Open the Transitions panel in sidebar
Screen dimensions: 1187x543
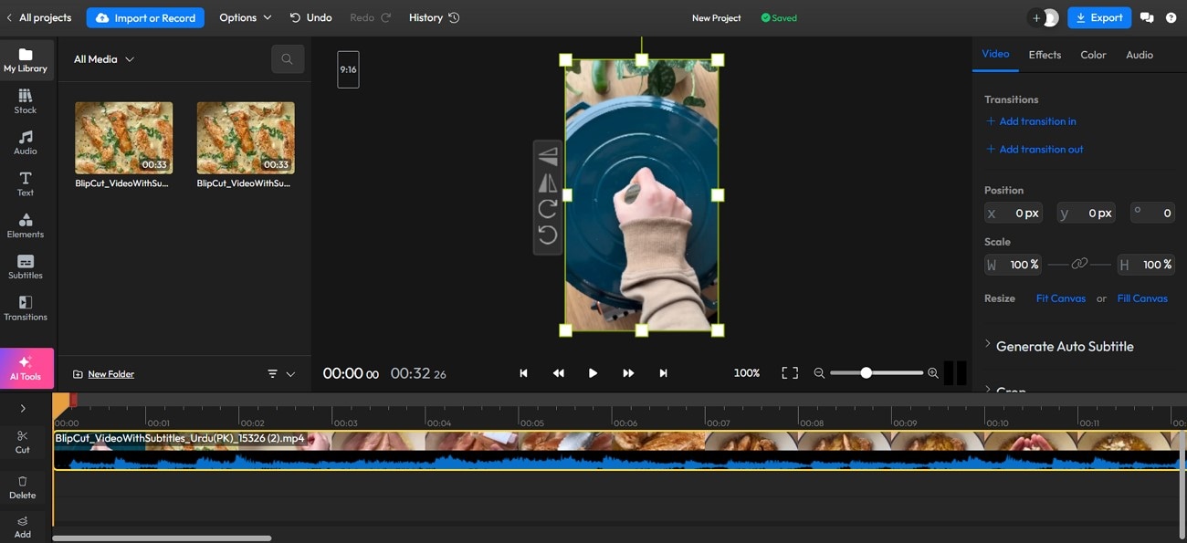pos(26,308)
